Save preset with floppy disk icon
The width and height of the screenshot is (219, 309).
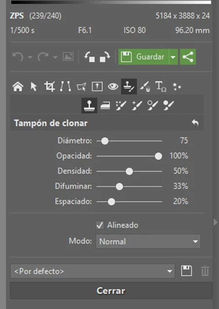tap(186, 271)
